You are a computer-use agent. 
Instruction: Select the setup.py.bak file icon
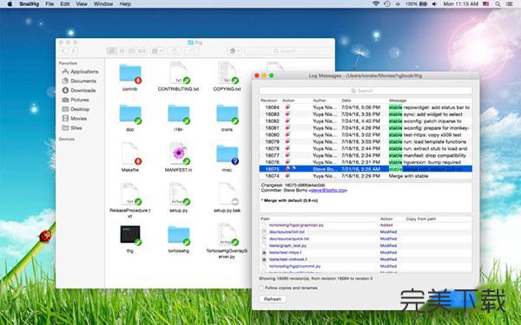pos(227,194)
